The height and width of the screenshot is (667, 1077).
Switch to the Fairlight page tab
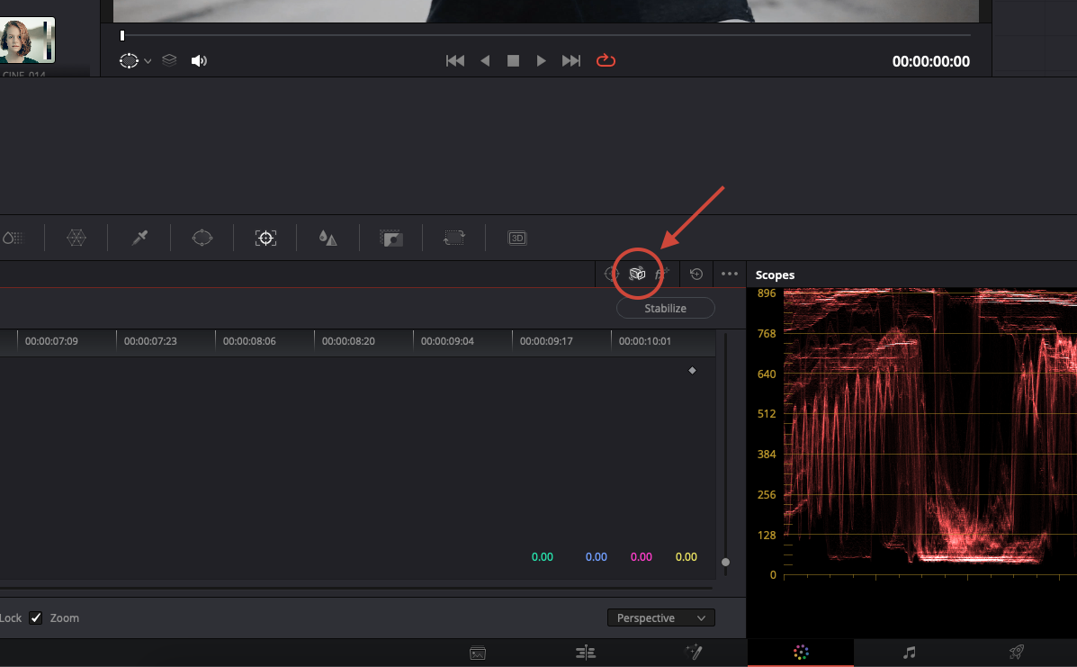(910, 652)
